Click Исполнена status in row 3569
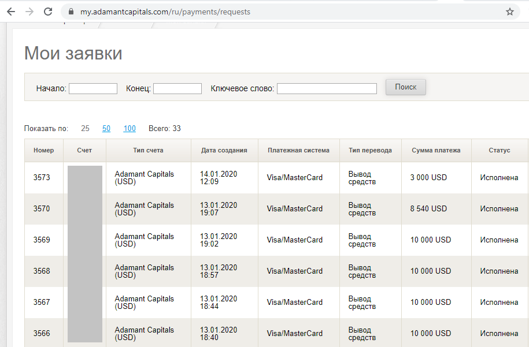 (500, 240)
